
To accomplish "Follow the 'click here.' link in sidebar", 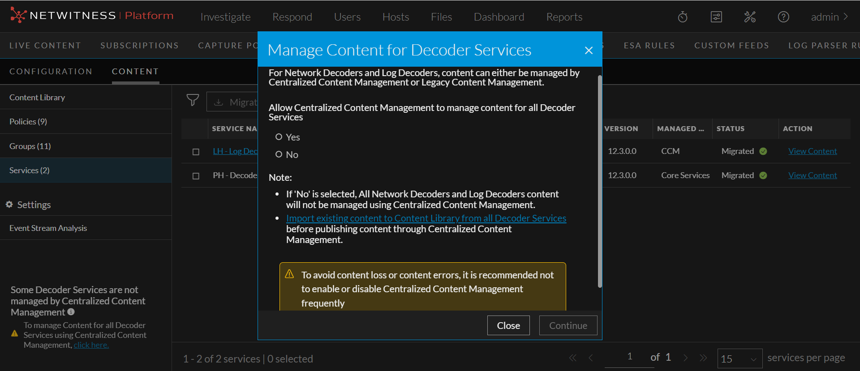I will [91, 345].
